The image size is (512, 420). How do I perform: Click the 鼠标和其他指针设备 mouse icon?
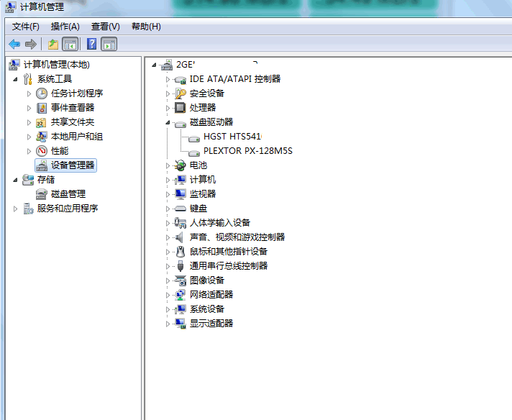(180, 252)
